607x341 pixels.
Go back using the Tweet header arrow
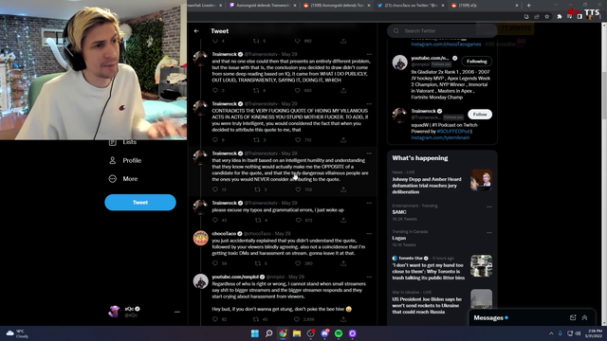[196, 31]
